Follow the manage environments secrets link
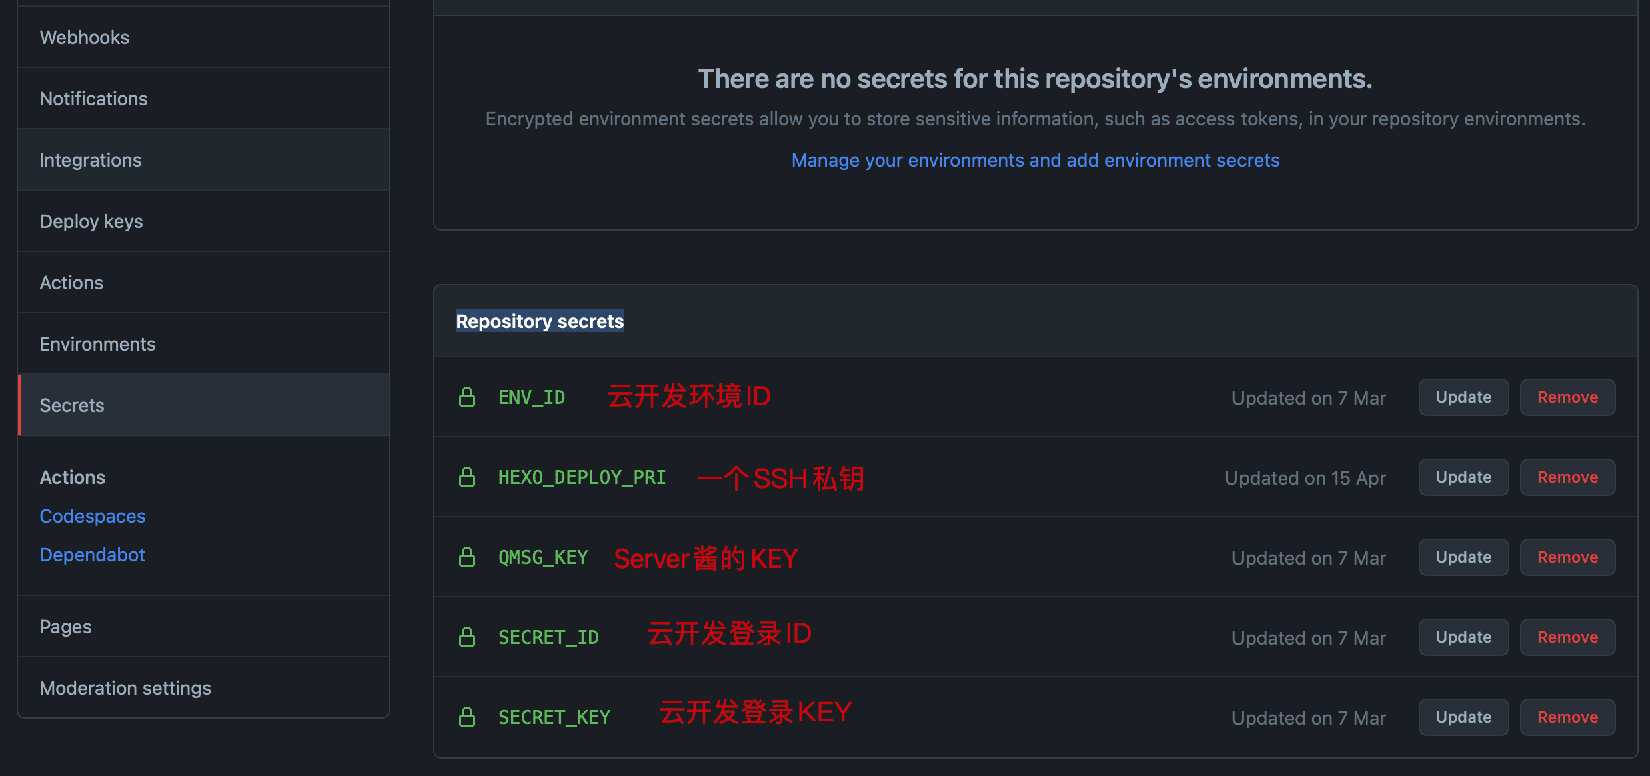The image size is (1650, 776). 1035,160
